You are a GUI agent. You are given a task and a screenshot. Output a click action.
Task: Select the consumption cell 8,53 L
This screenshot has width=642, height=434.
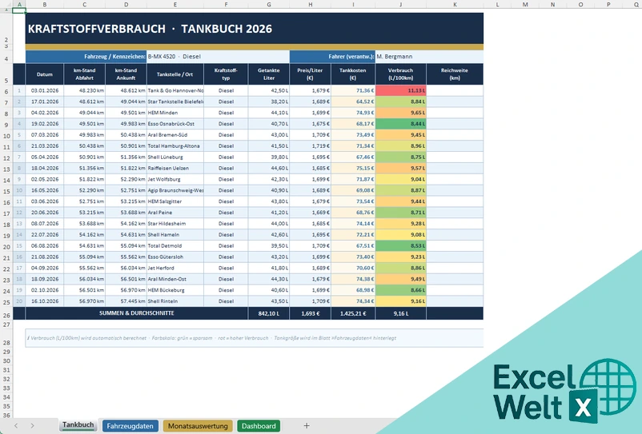coord(400,245)
